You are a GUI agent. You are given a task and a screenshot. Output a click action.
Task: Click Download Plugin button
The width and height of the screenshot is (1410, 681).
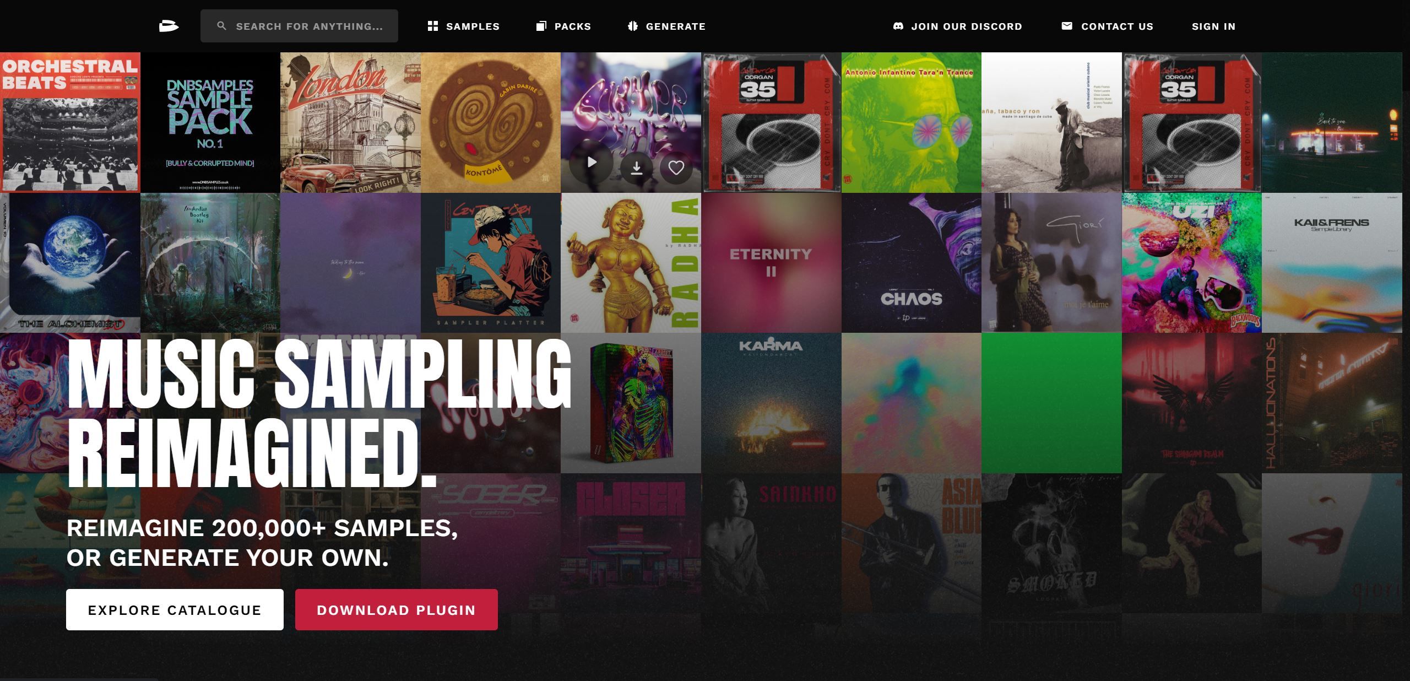click(x=396, y=609)
